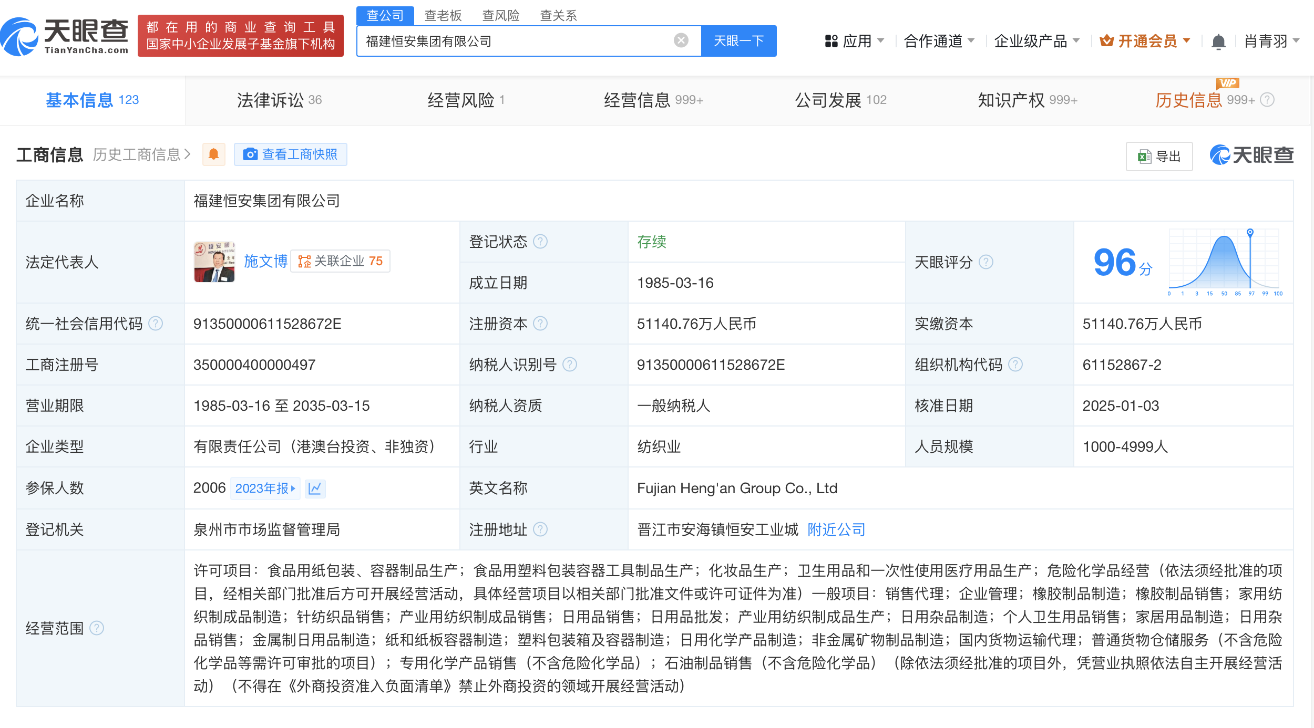Expand the 合作通道 dropdown
Viewport: 1314px width, 728px height.
[971, 40]
